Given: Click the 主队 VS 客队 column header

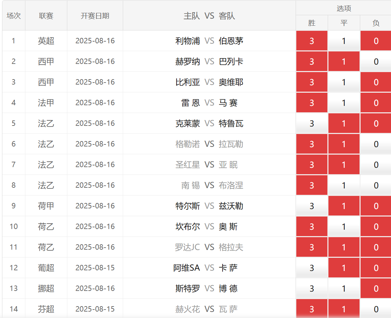Looking at the screenshot, I should point(209,16).
